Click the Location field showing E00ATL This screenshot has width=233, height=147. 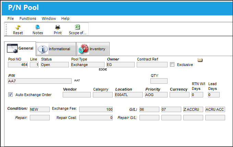pos(129,95)
